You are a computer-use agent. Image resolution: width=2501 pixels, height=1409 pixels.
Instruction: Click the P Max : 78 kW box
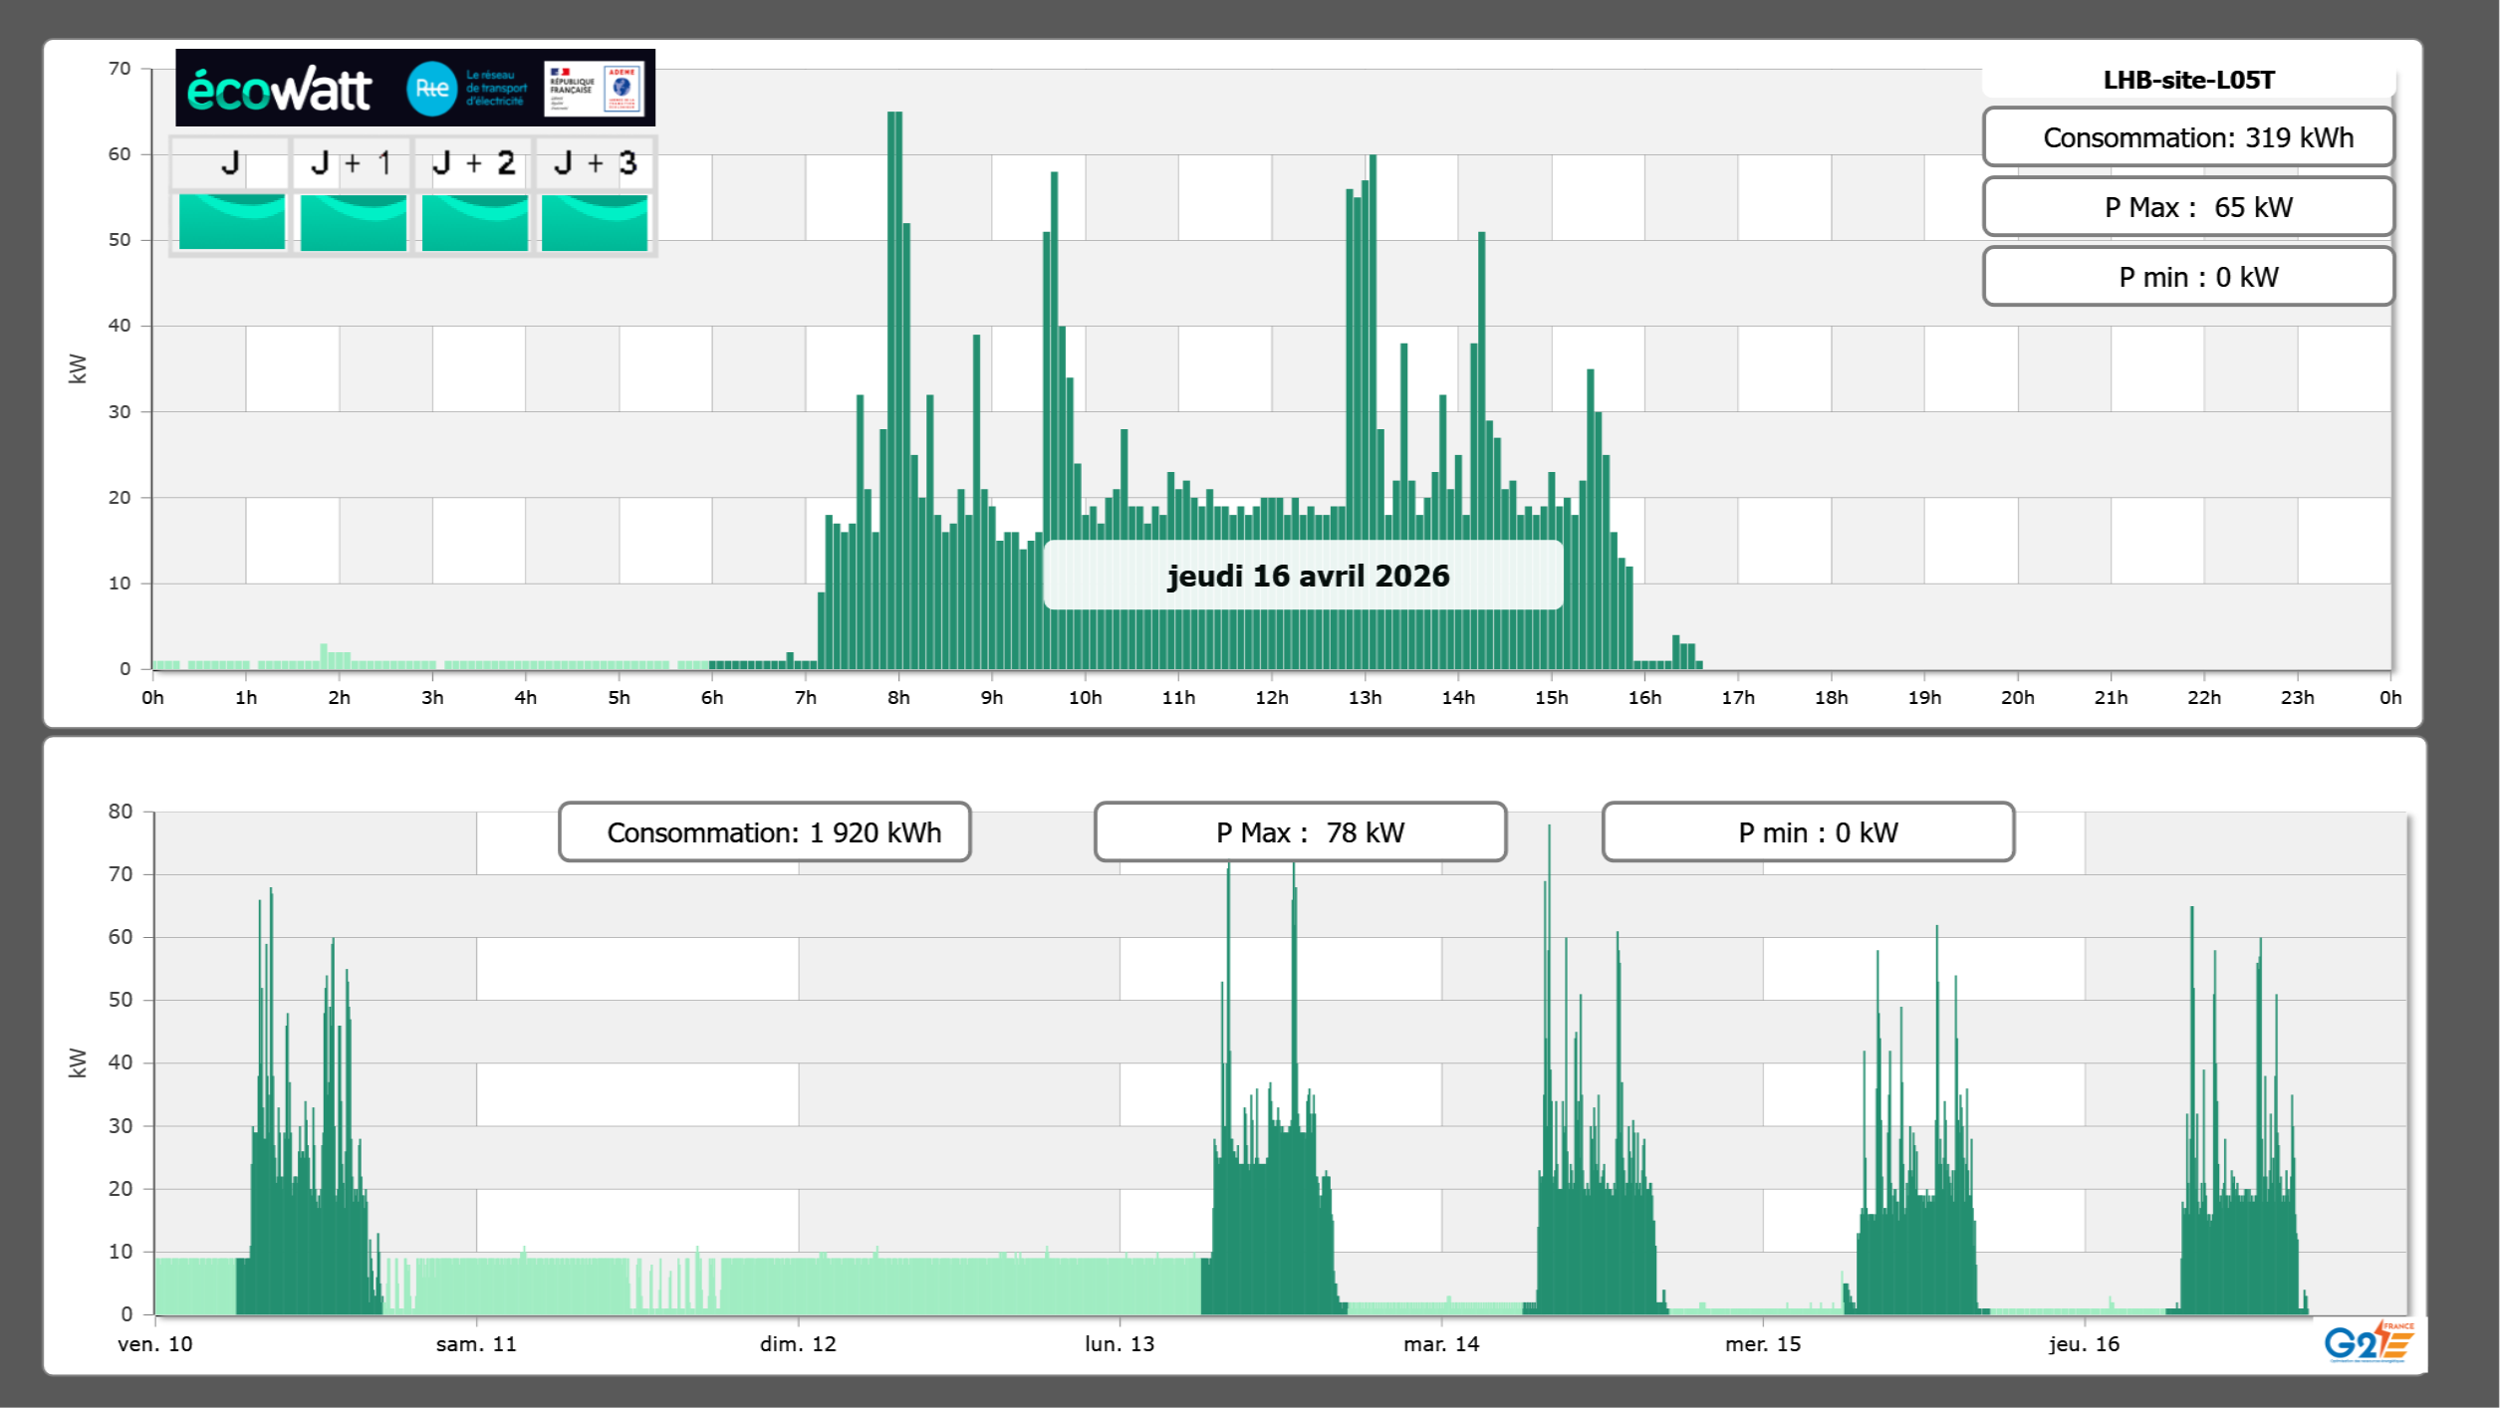coord(1300,832)
